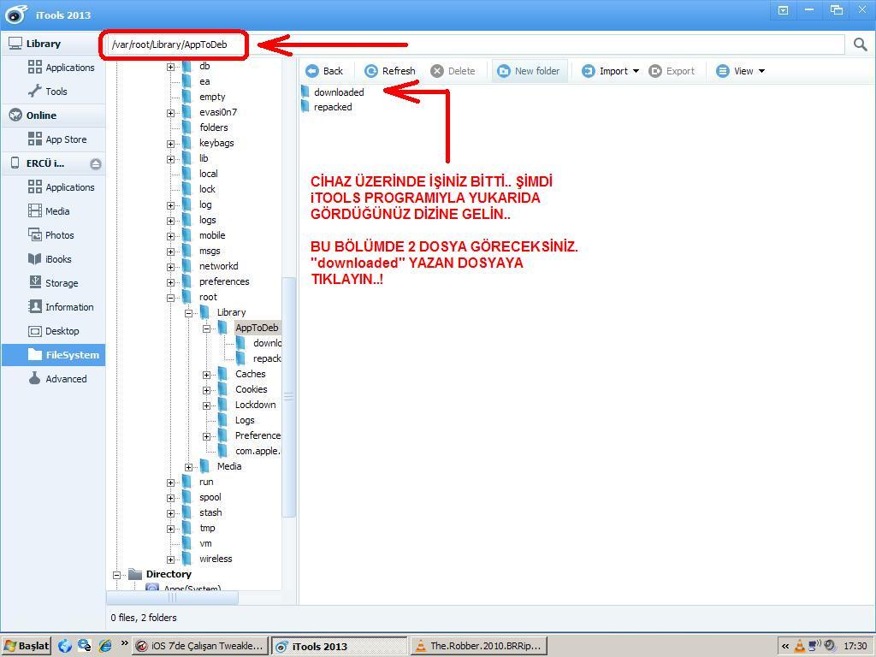Expand the evasi0n7 folder node
This screenshot has height=657, width=876.
[170, 113]
